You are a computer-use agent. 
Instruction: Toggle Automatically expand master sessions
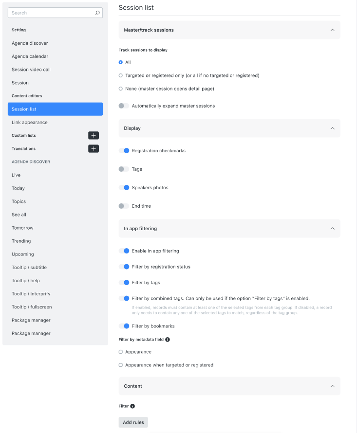[x=124, y=106]
